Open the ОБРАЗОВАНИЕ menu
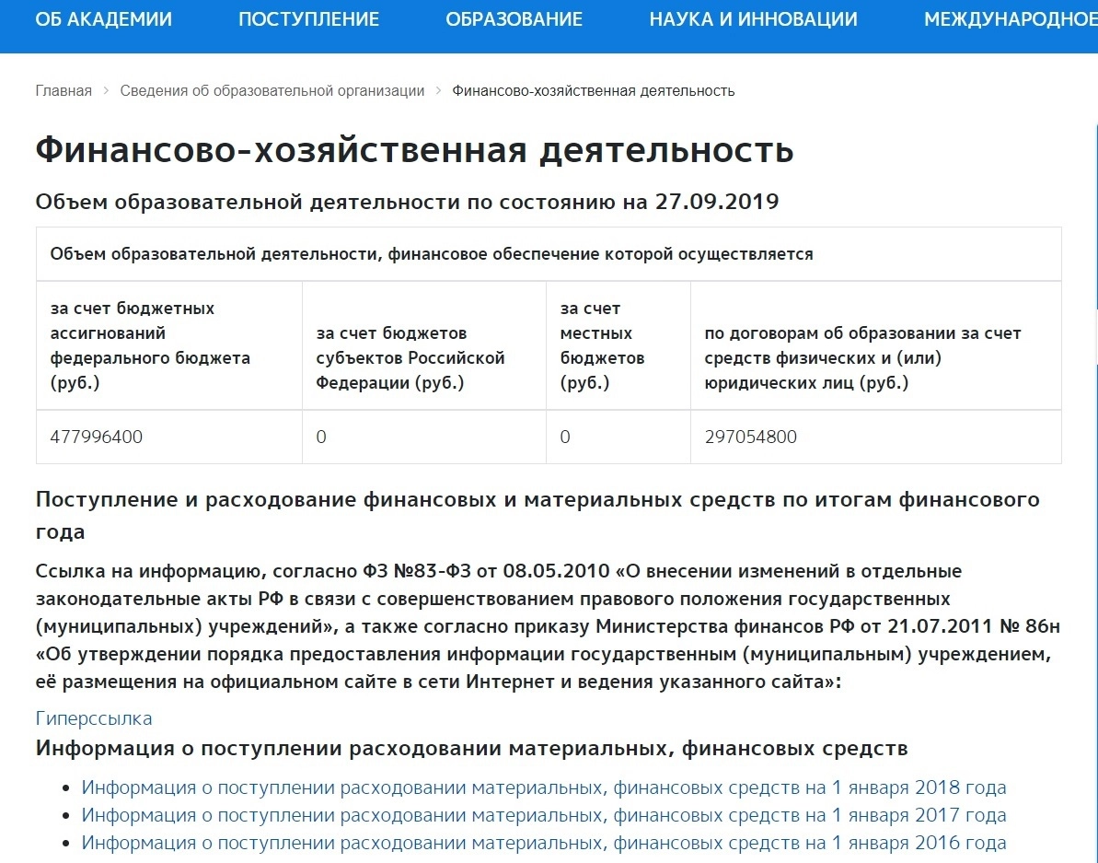 [x=514, y=18]
